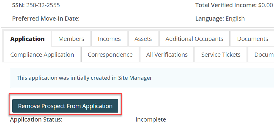Switch to the Members tab
274x132 pixels.
click(x=71, y=39)
